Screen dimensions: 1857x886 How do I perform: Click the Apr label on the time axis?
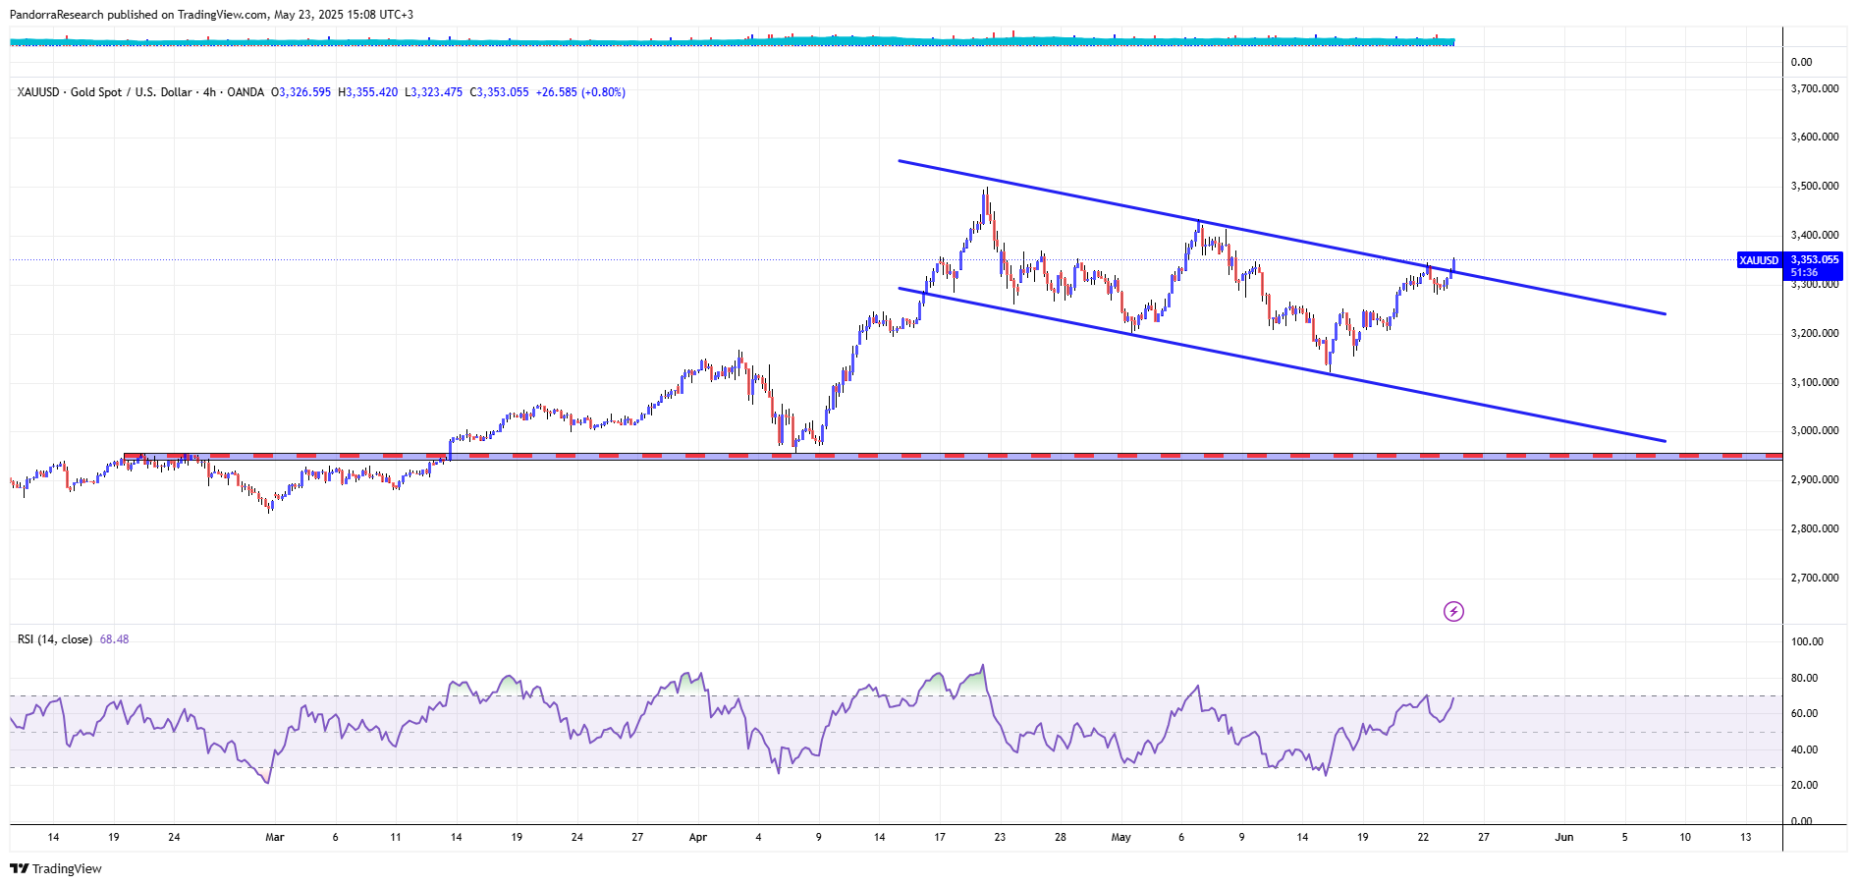[698, 838]
